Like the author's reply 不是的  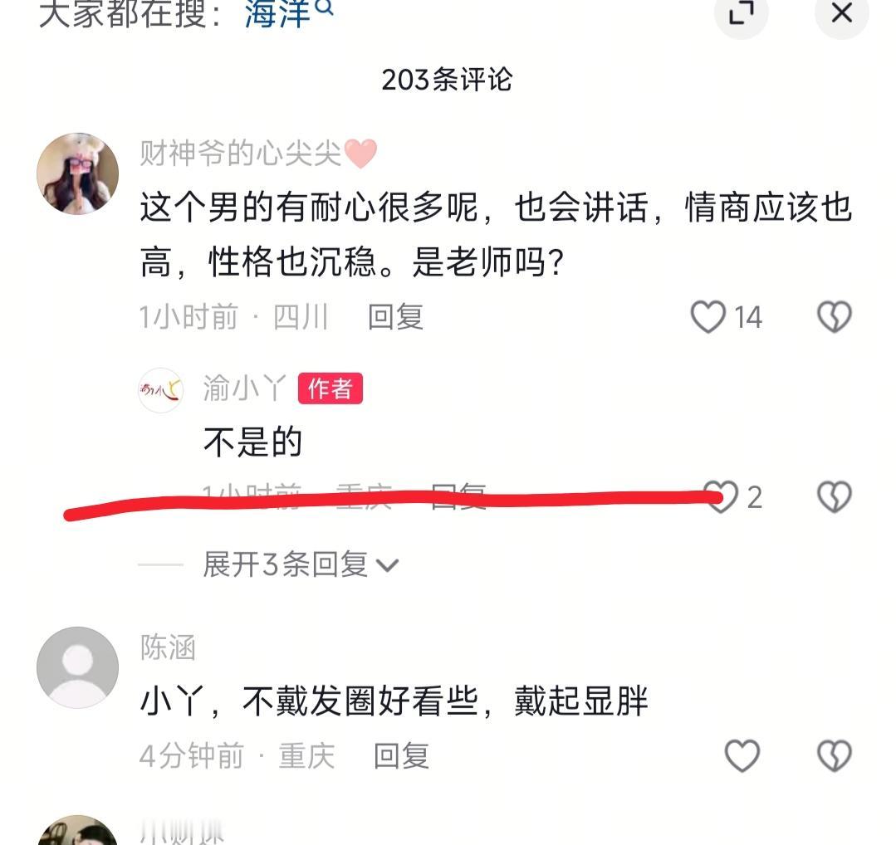[721, 496]
